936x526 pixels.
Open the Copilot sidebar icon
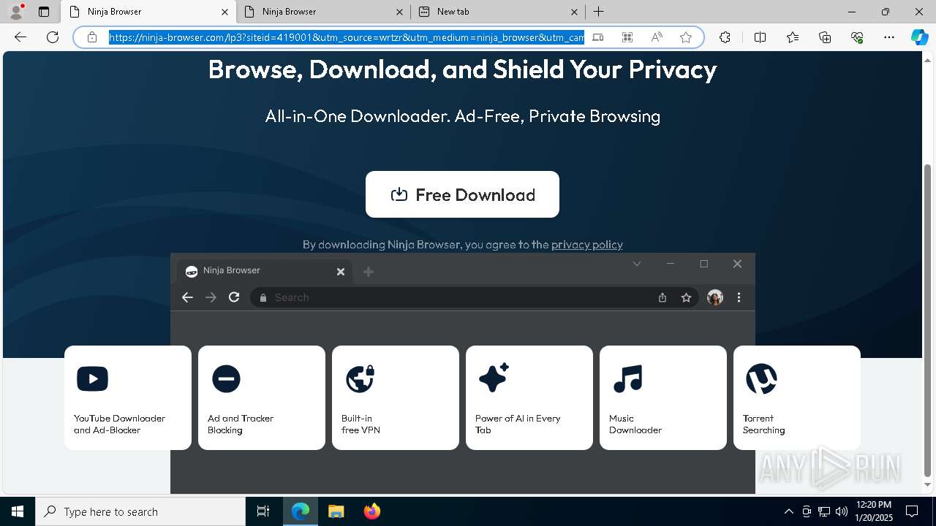tap(919, 37)
